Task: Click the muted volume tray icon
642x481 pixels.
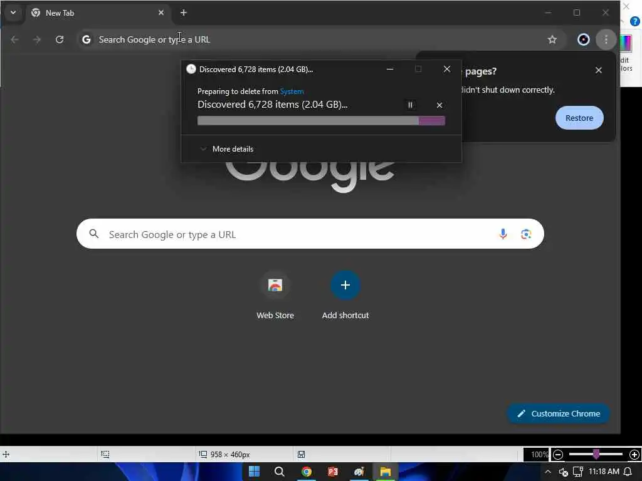Action: 564,472
